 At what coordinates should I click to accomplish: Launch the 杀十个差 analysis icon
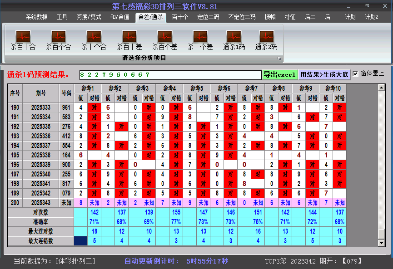coord(200,36)
